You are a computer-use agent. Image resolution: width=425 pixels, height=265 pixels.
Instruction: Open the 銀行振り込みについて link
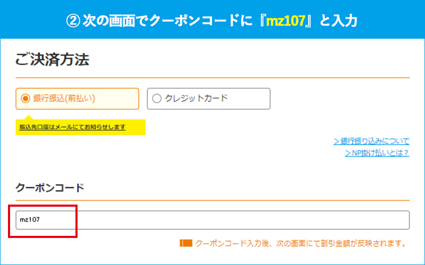coord(371,142)
